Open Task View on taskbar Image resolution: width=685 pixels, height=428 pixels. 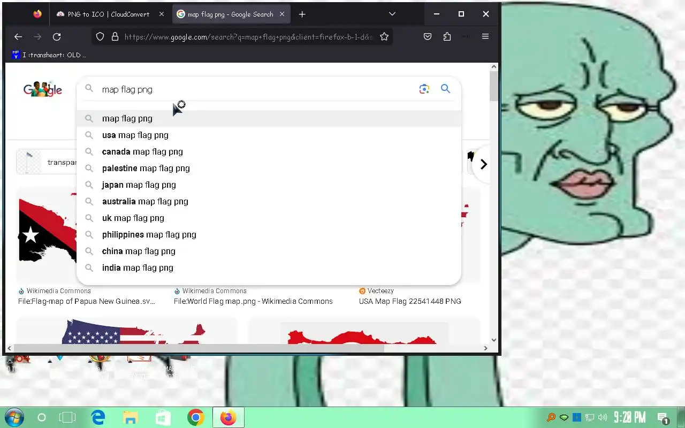click(67, 417)
